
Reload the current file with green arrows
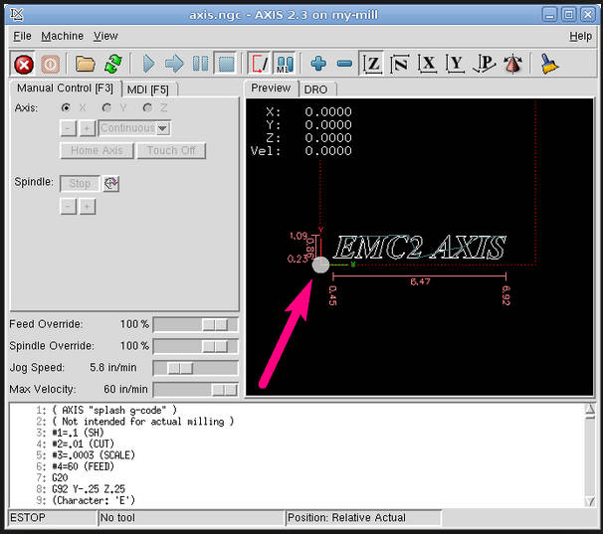112,64
